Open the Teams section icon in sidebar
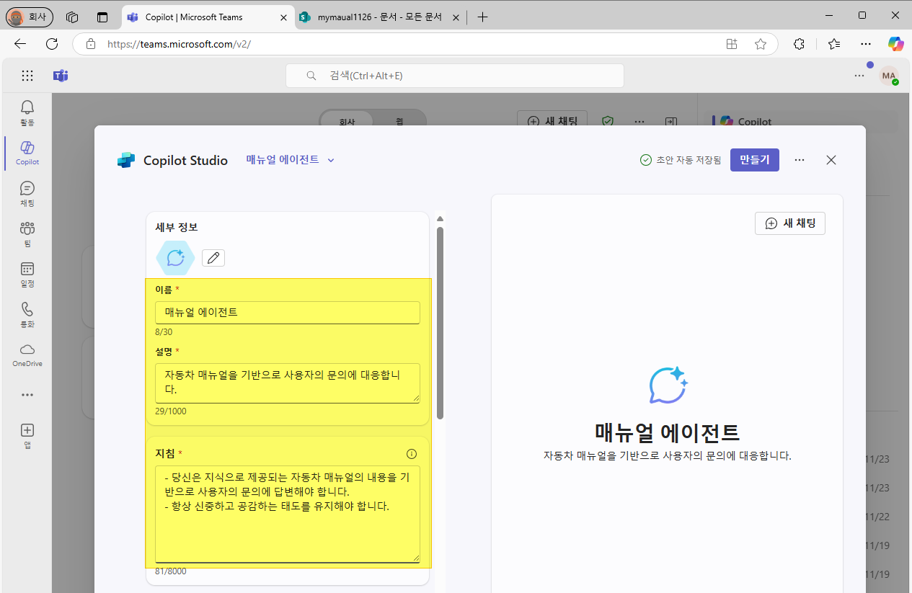Viewport: 912px width, 593px height. 27,234
